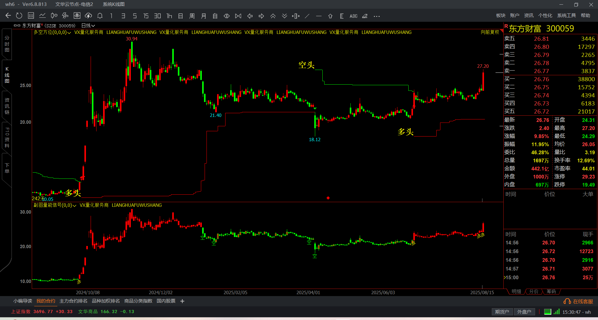Select the 1-minute period button

[x=111, y=16]
